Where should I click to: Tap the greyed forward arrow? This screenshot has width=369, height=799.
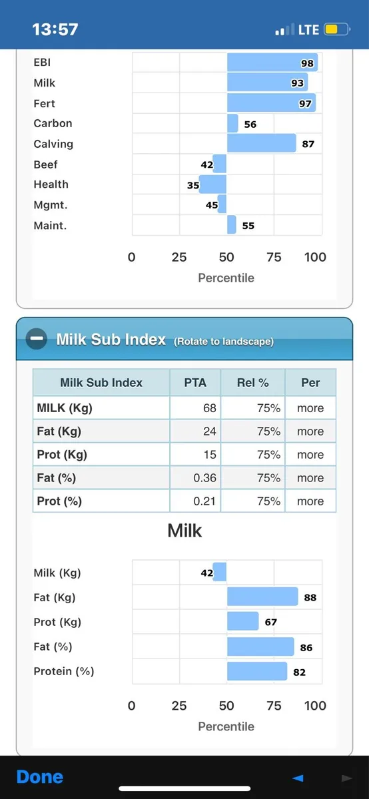[346, 778]
